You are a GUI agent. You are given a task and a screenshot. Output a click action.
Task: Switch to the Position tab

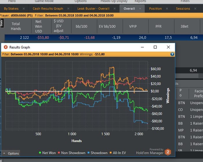(x=155, y=9)
